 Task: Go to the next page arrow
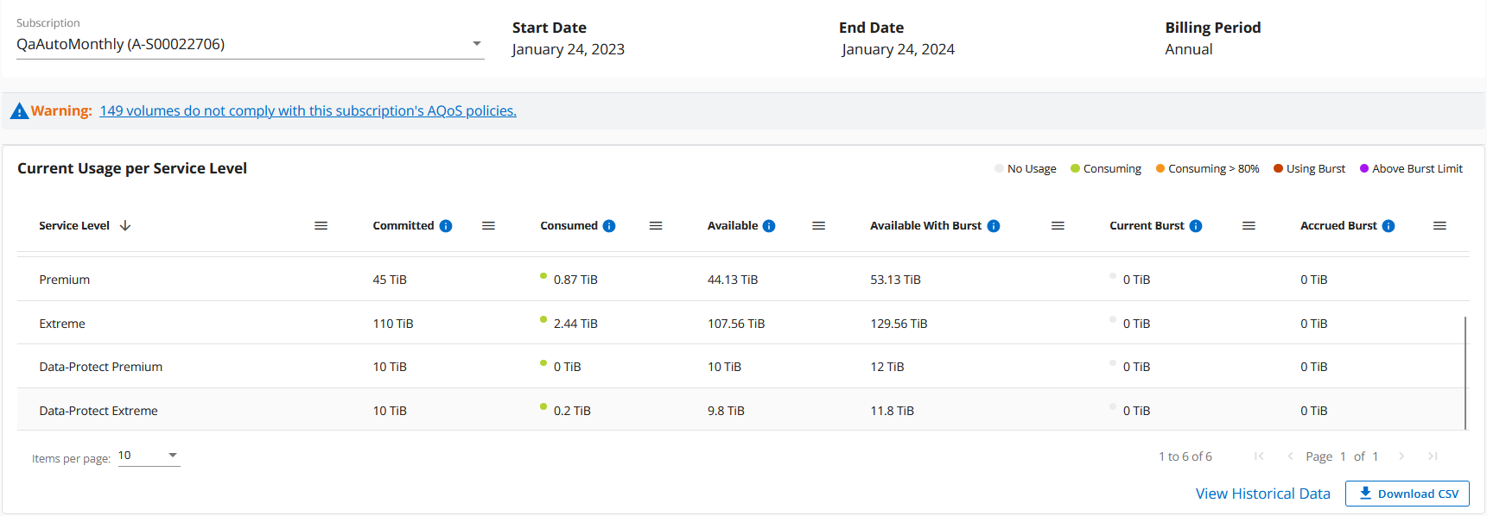(1401, 456)
